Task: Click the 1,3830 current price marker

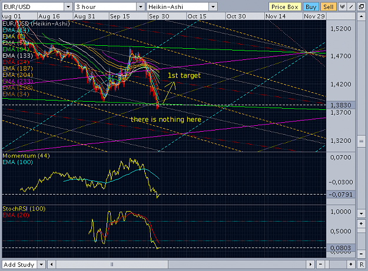Action: (340, 105)
